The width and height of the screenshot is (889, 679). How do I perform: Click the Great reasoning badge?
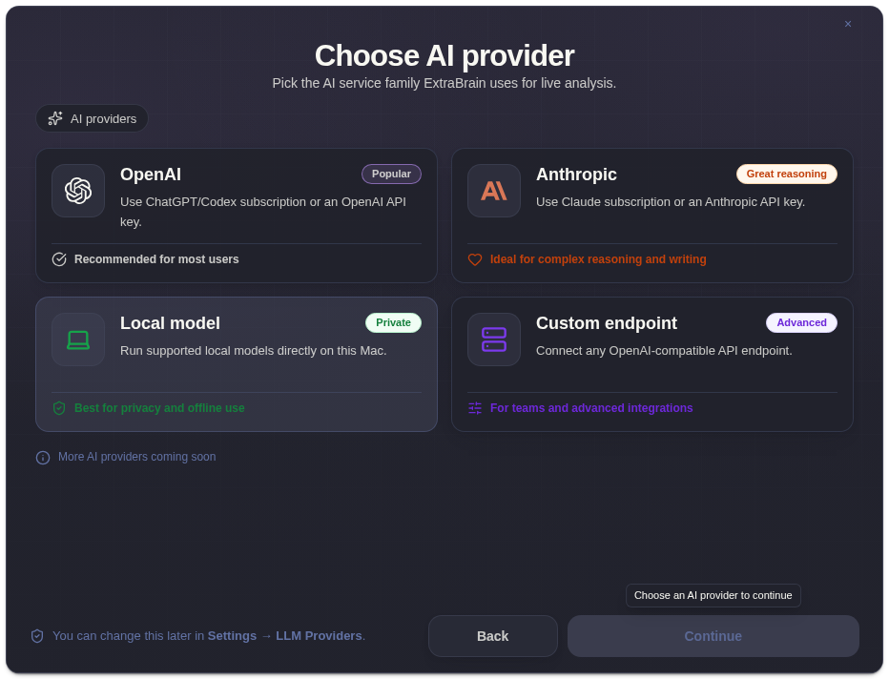coord(786,174)
